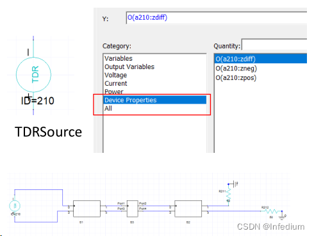314x236 pixels.
Task: Select the small TDR source in the schematic
Action: pyautogui.click(x=15, y=206)
